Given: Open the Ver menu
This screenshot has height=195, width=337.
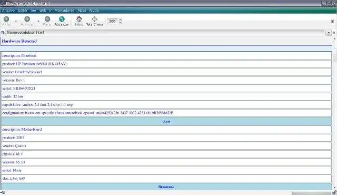Looking at the screenshot, I should point(33,11).
